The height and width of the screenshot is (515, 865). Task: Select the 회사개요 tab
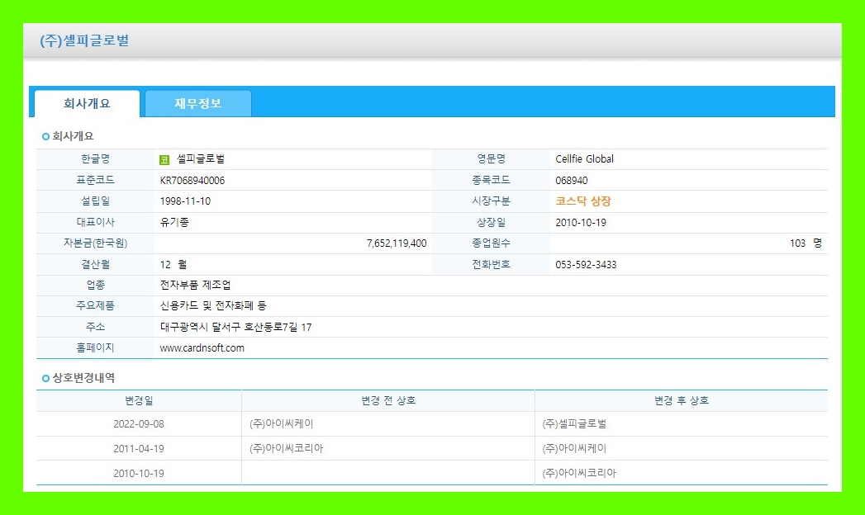tap(87, 103)
